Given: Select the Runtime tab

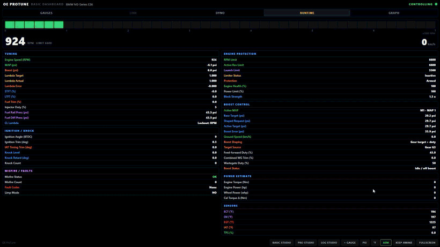Looking at the screenshot, I should pyautogui.click(x=307, y=13).
